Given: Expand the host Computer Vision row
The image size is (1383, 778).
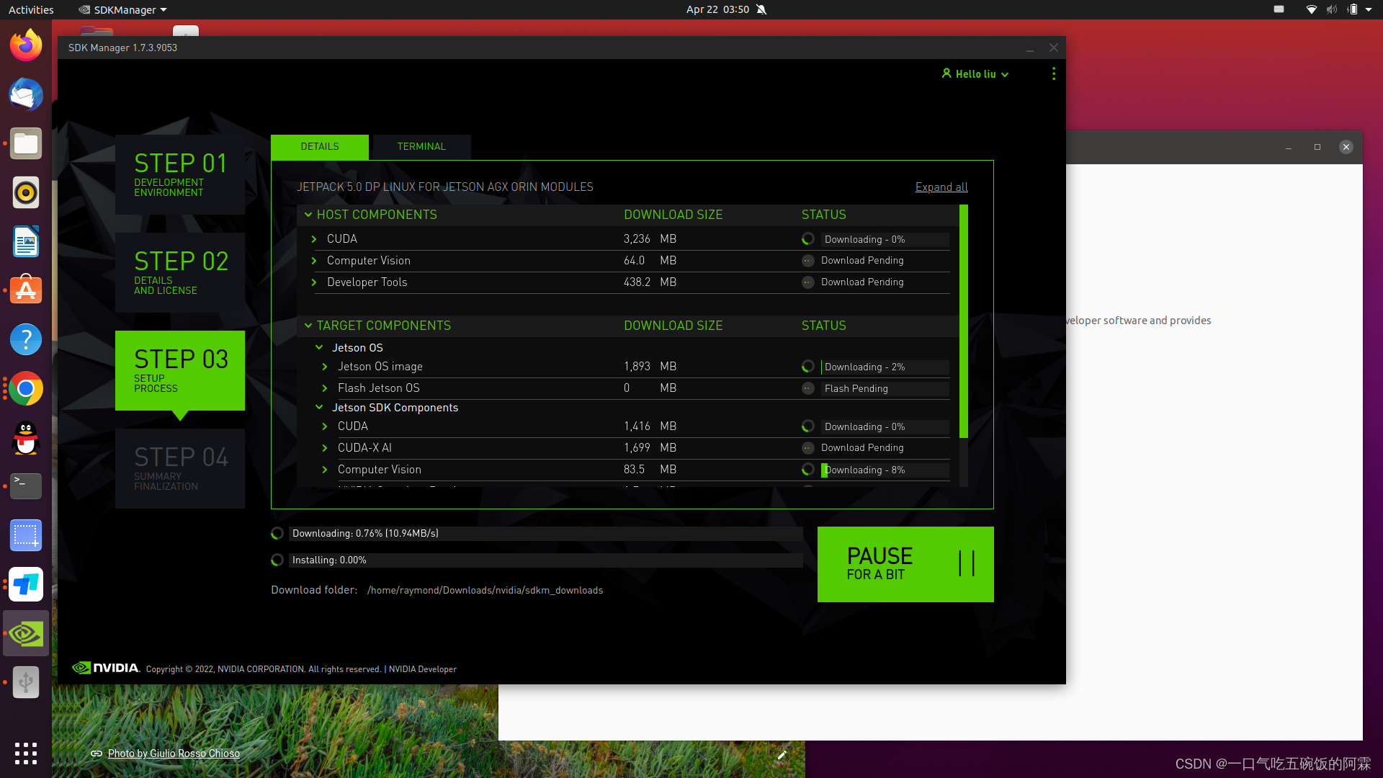Looking at the screenshot, I should 314,261.
